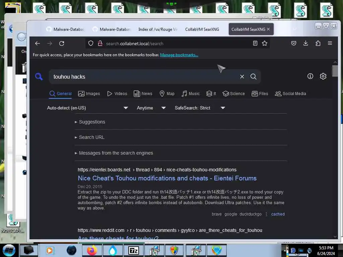This screenshot has height=257, width=343.
Task: Switch to first Malware-Database tab
Action: point(65,29)
